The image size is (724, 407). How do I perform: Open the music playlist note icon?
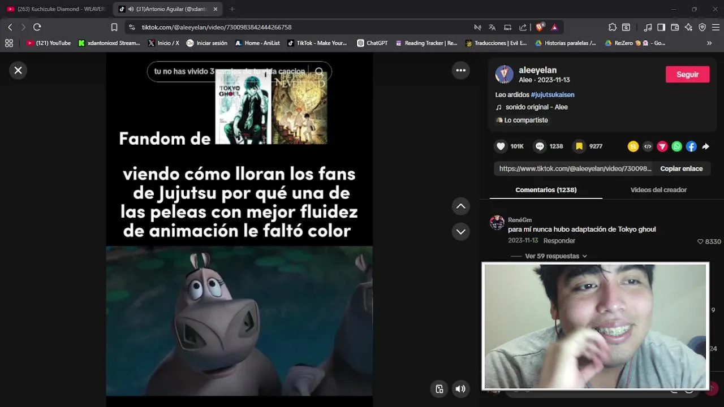pos(648,27)
